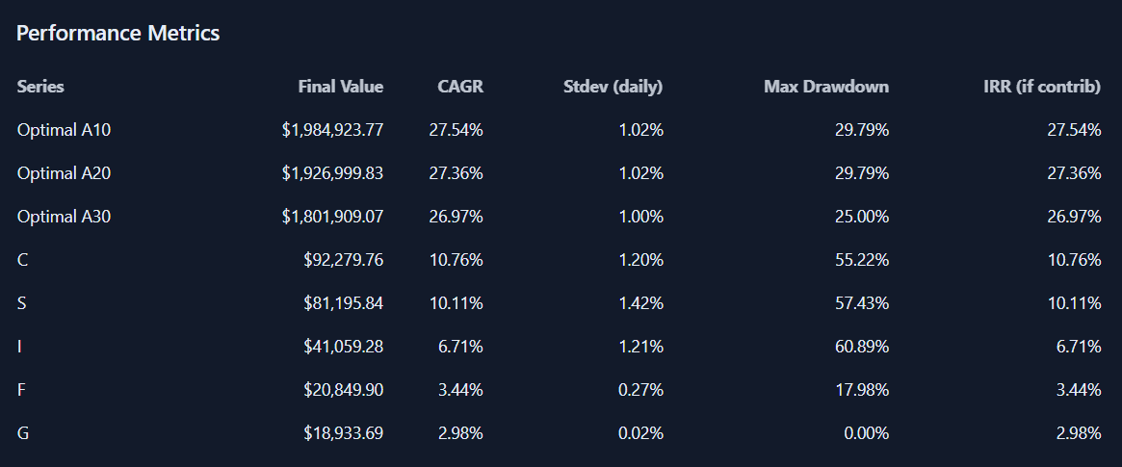Select the 0.00% max drawdown cell
The width and height of the screenshot is (1122, 467).
[865, 433]
